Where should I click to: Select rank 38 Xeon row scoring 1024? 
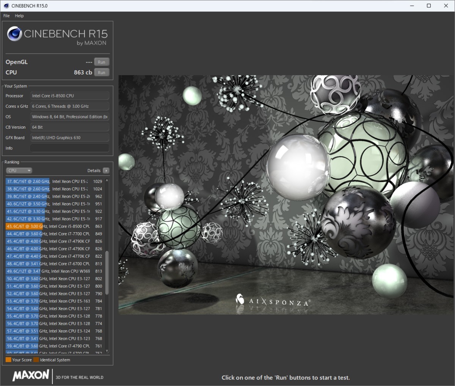pos(55,189)
